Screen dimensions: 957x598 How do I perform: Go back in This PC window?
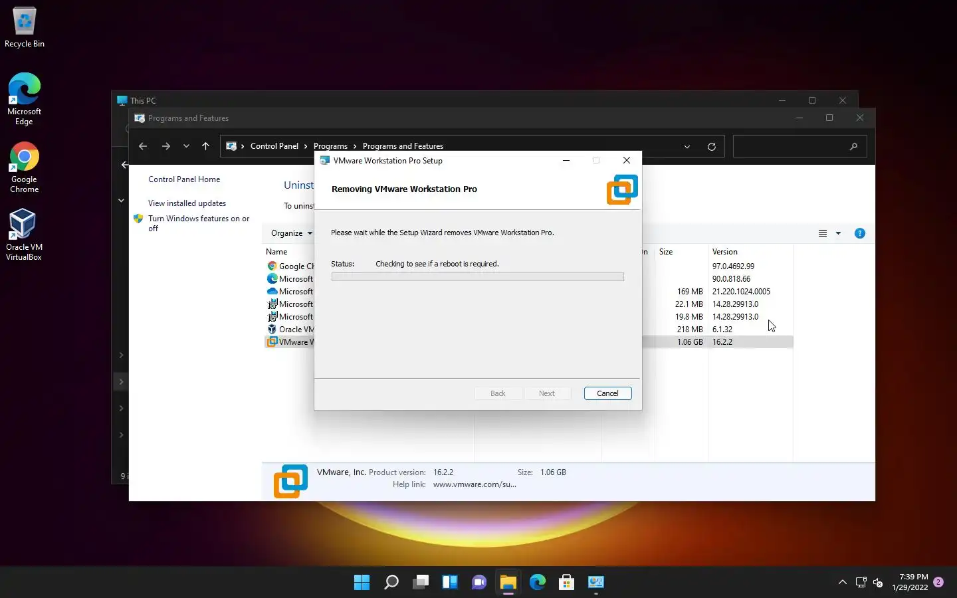[124, 165]
